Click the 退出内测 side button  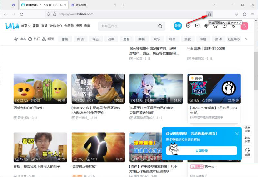(247, 129)
